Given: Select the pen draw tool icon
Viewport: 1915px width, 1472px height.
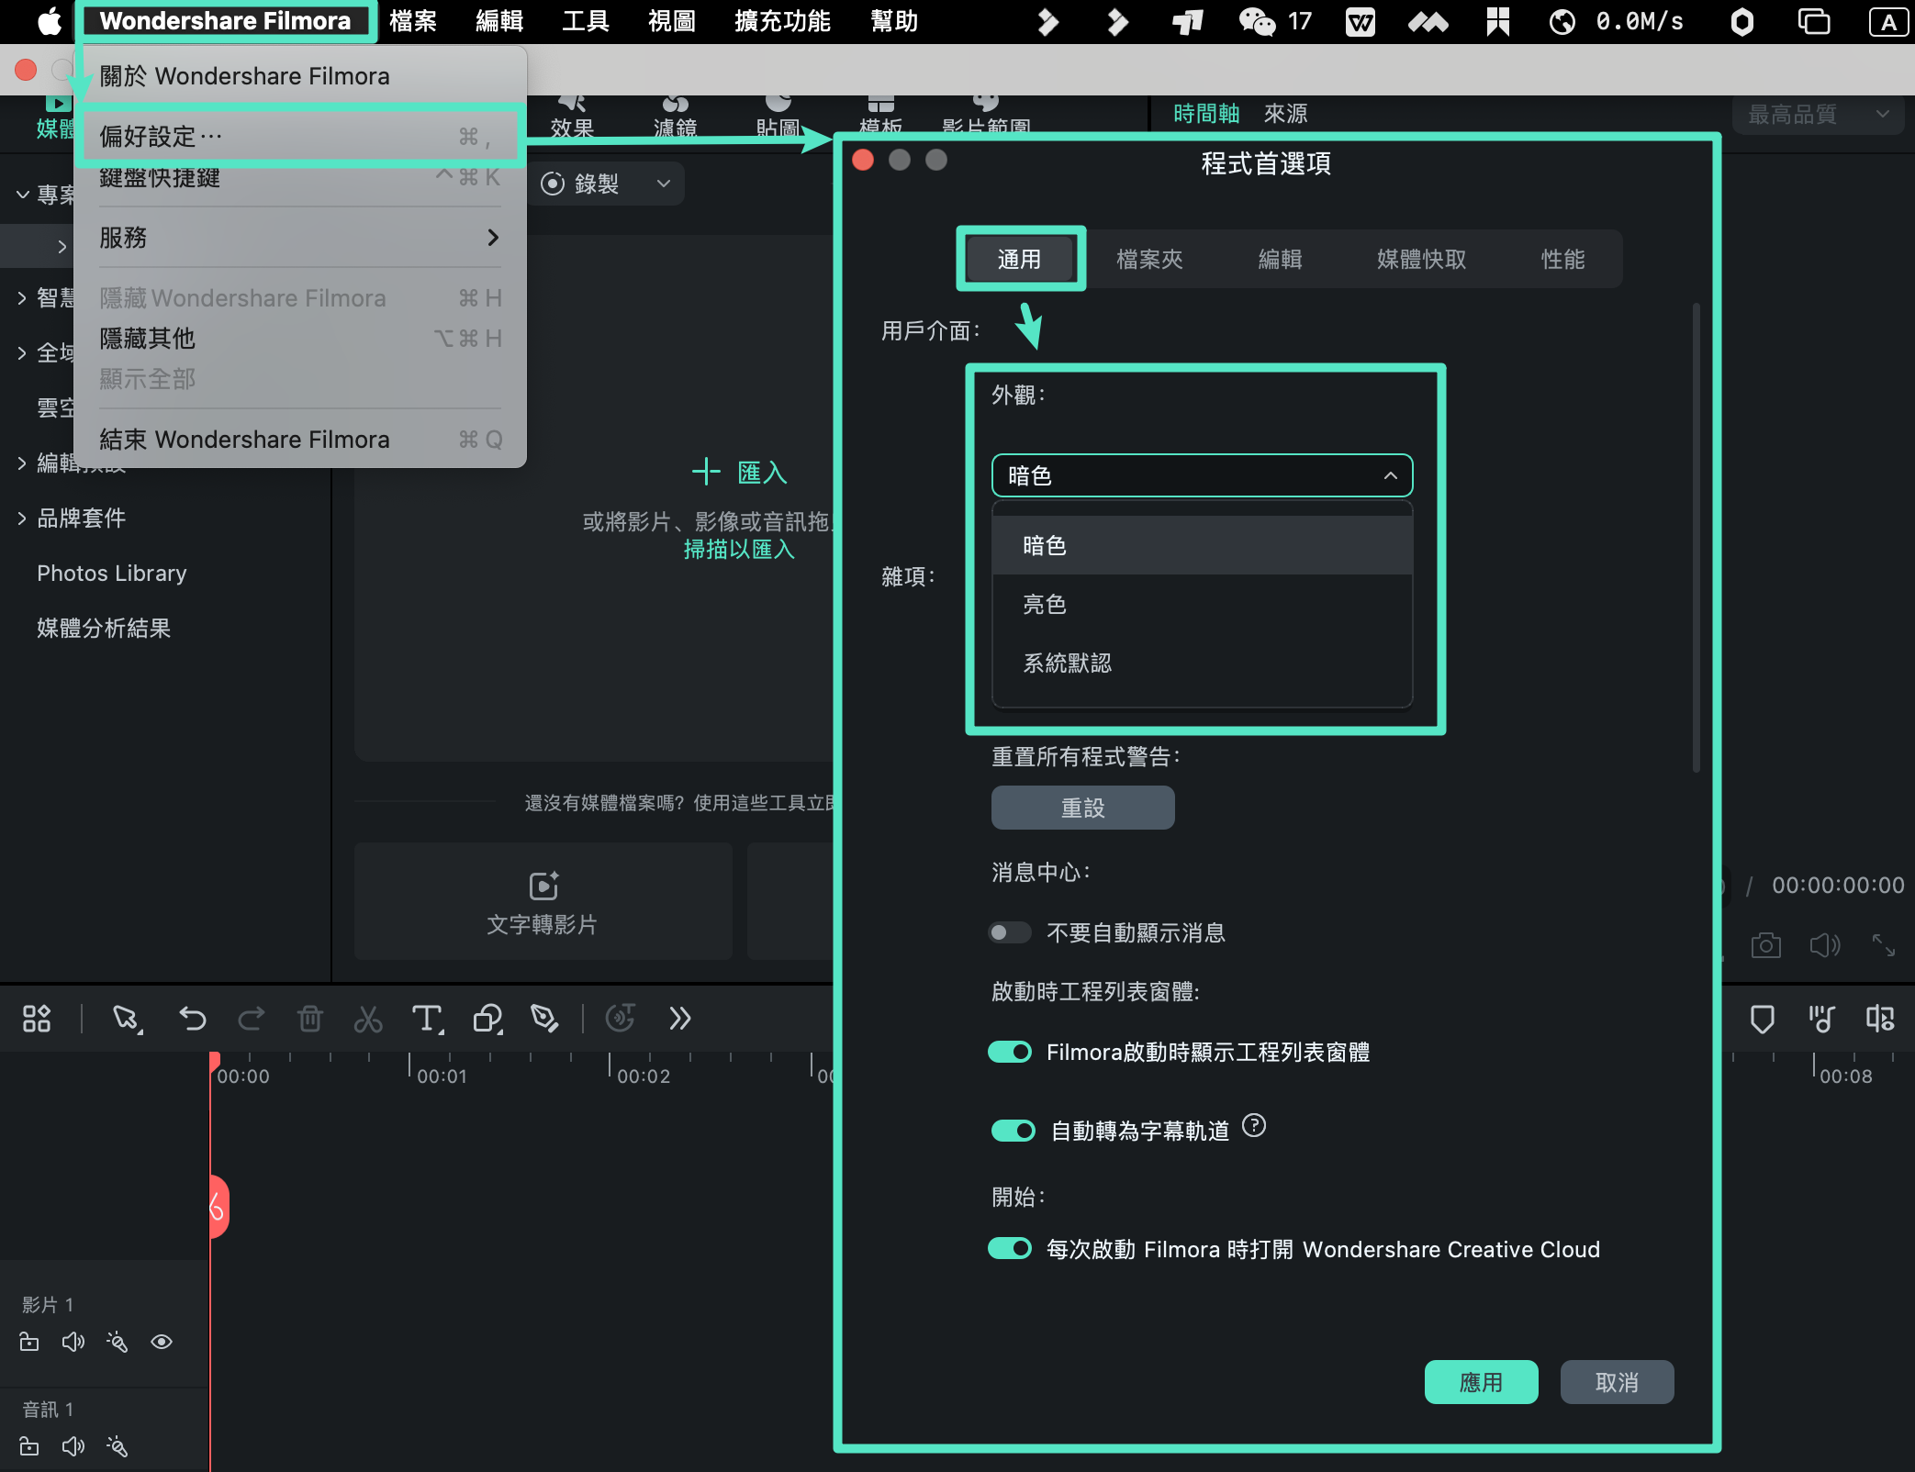Looking at the screenshot, I should (545, 1019).
